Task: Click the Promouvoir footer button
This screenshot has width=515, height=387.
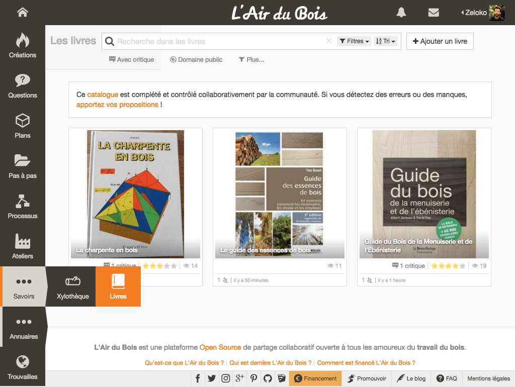Action: coord(367,378)
